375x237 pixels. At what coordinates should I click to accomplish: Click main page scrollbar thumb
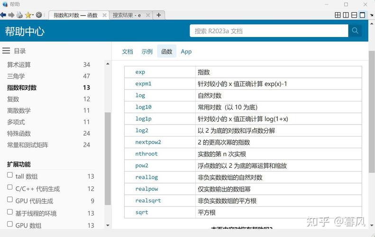(372, 112)
